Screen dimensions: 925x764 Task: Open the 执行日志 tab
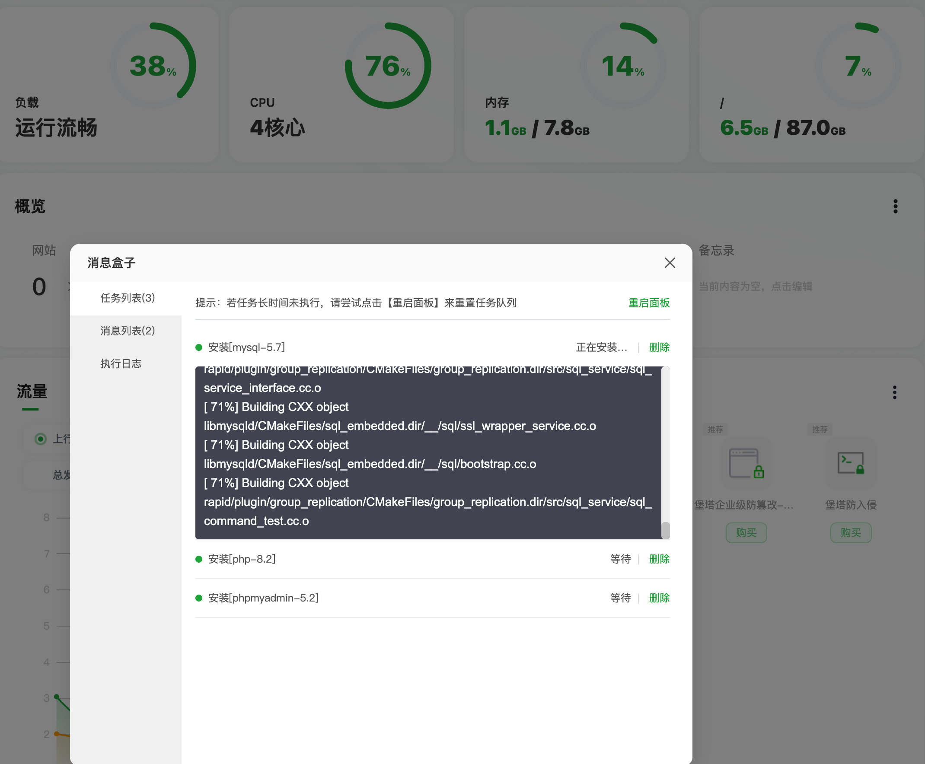pos(121,363)
